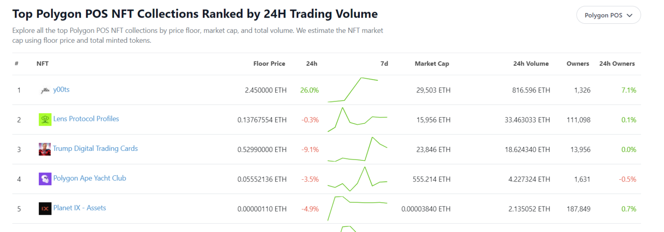Click Trump Digital Trading Cards 7d sparkline
This screenshot has width=664, height=232.
tap(357, 149)
